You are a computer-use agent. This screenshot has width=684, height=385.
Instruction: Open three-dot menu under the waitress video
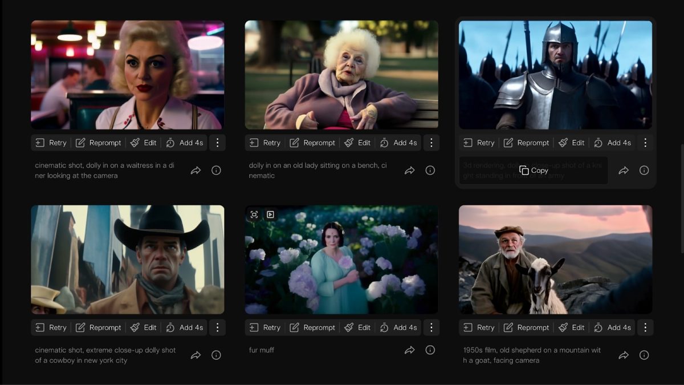click(217, 143)
